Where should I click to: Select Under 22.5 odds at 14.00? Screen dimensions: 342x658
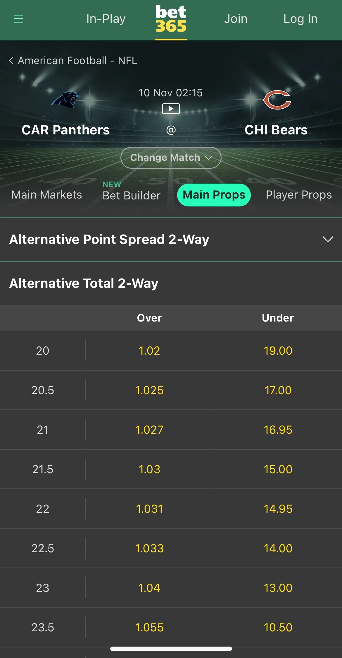click(x=278, y=548)
